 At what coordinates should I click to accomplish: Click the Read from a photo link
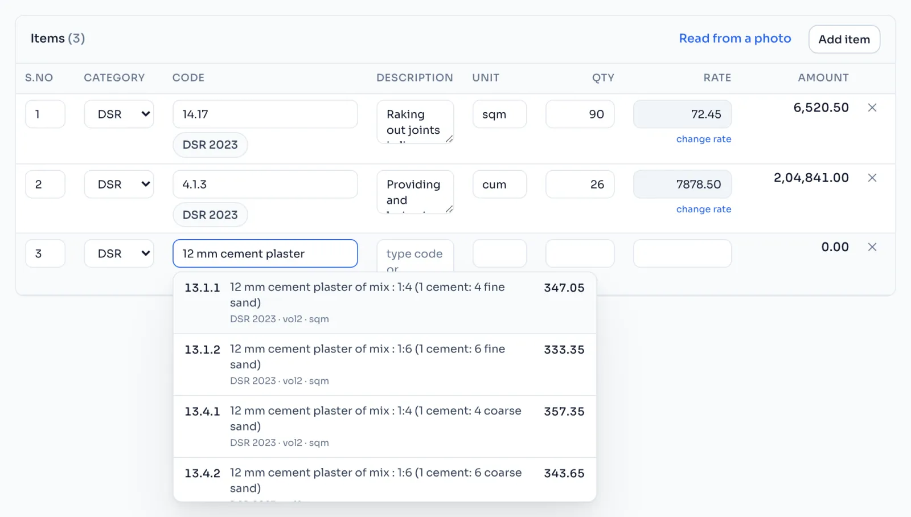coord(735,38)
